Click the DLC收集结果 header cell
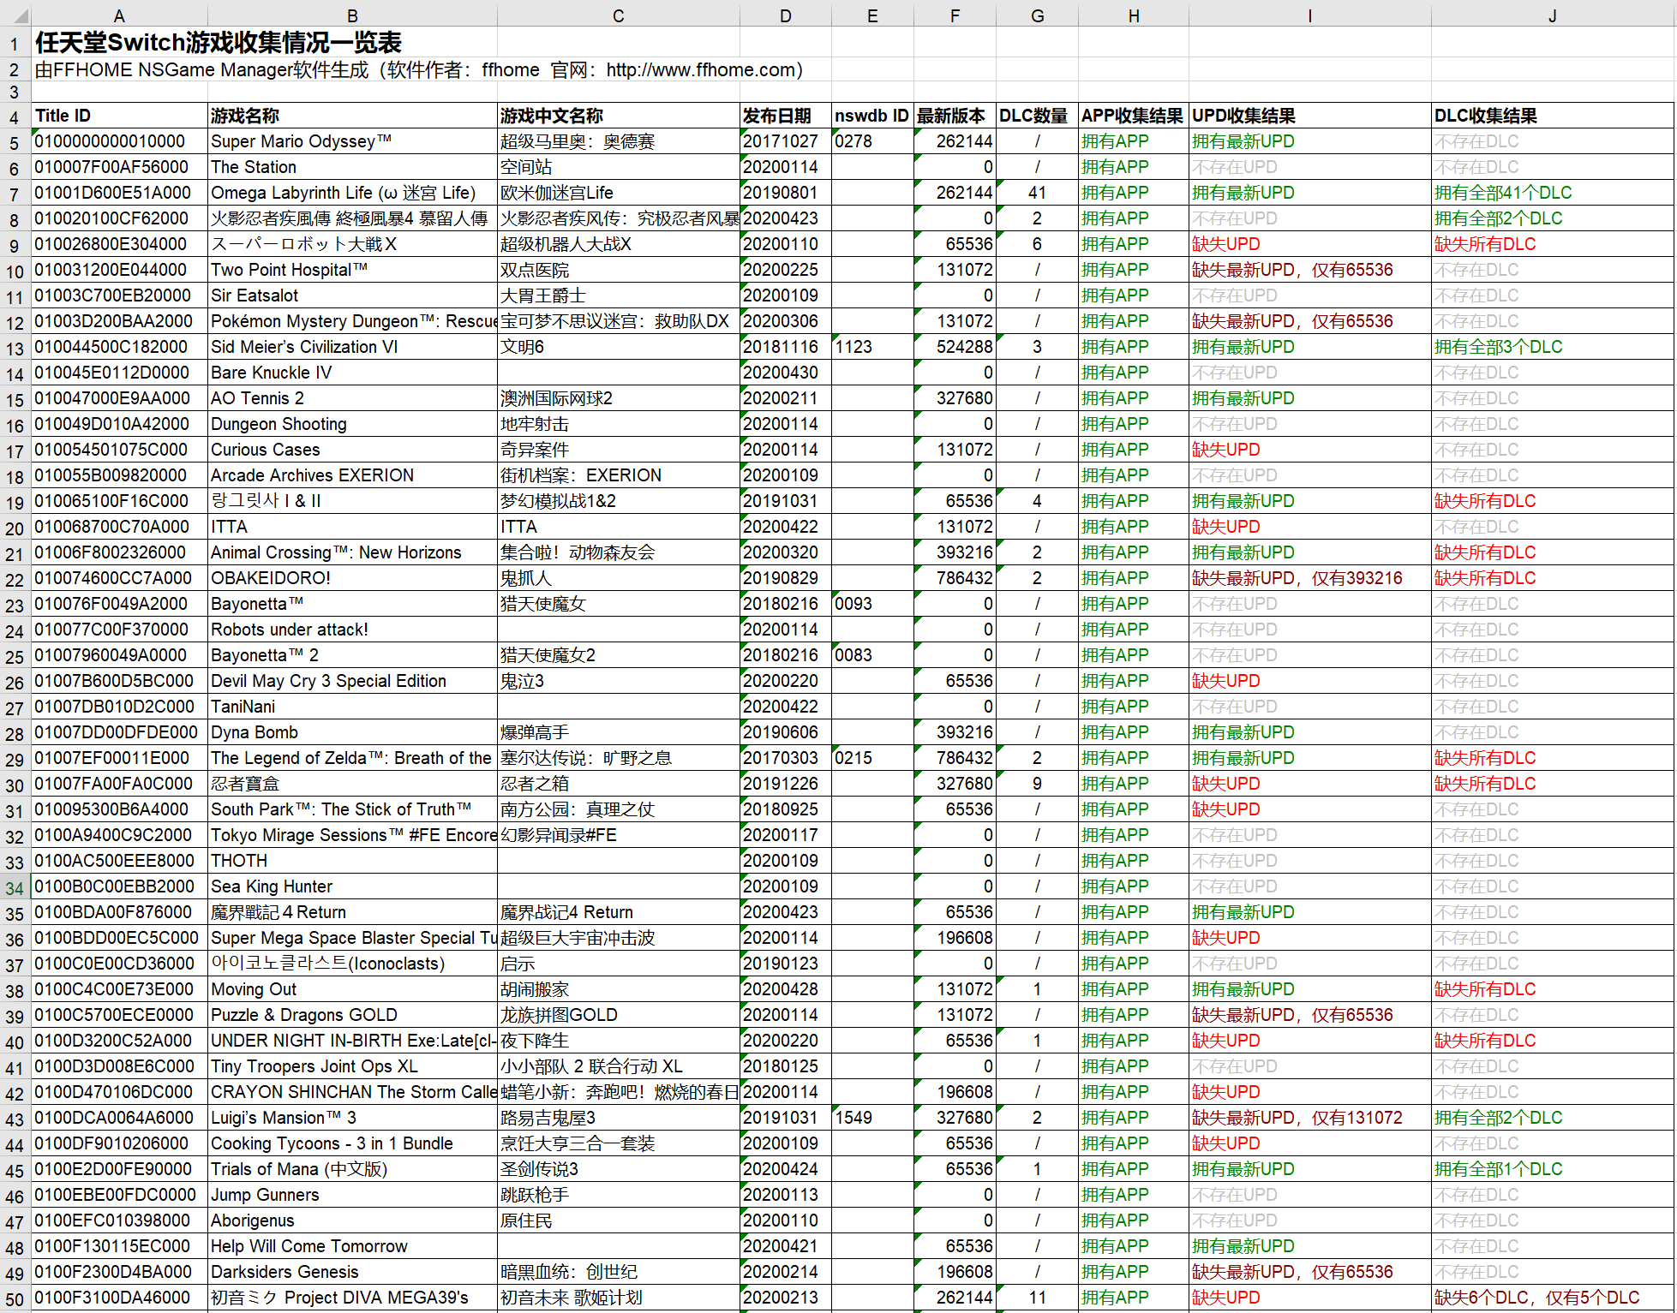The width and height of the screenshot is (1677, 1313). (1553, 116)
